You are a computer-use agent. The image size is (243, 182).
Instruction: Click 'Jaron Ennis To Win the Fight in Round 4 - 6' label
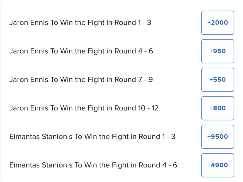[x=81, y=51]
